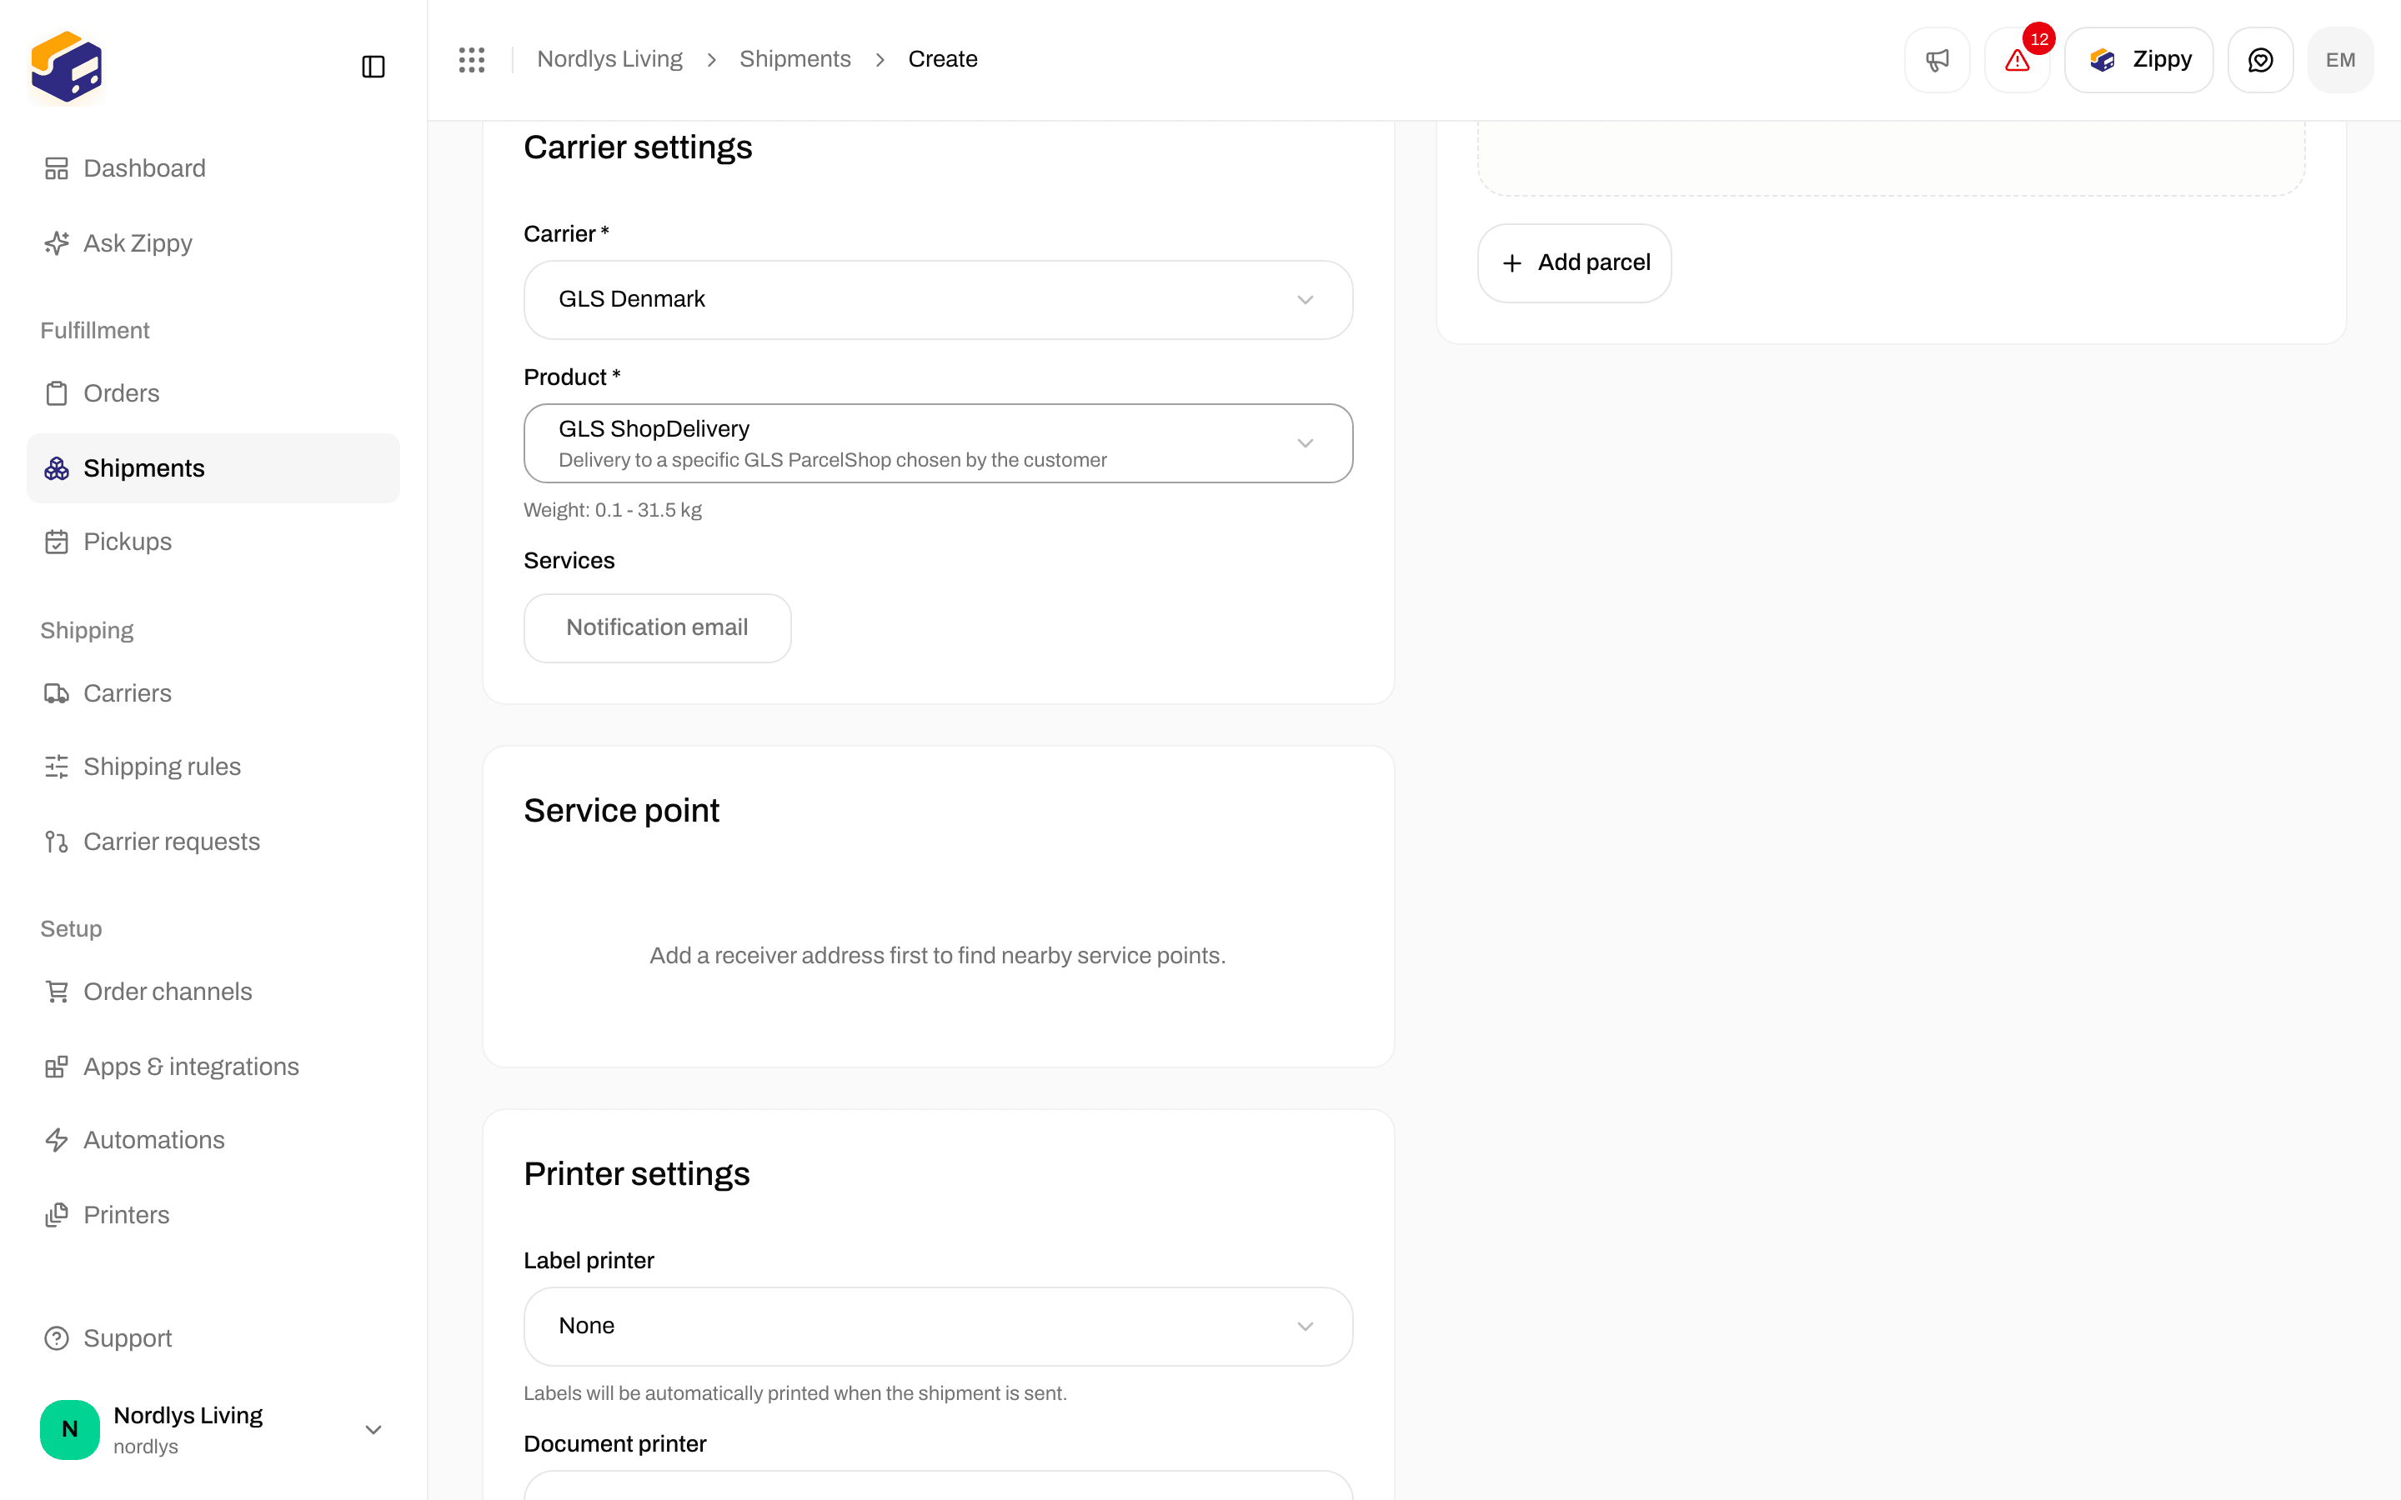Open EM user avatar menu
Image resolution: width=2401 pixels, height=1500 pixels.
[x=2340, y=59]
